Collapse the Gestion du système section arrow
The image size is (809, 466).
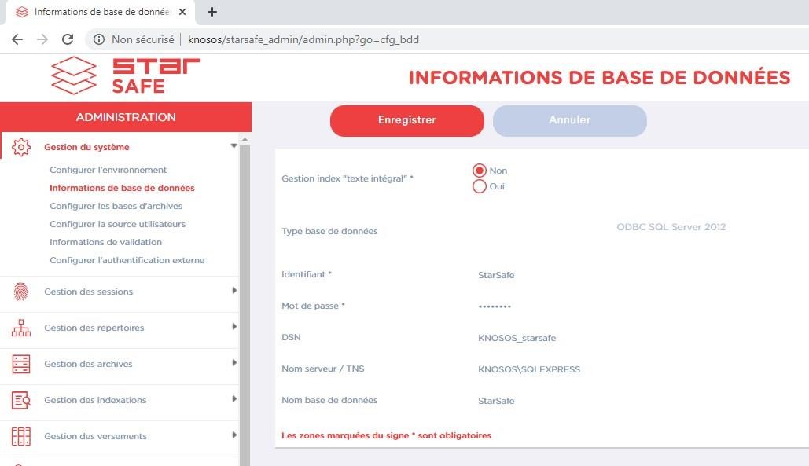(x=234, y=146)
